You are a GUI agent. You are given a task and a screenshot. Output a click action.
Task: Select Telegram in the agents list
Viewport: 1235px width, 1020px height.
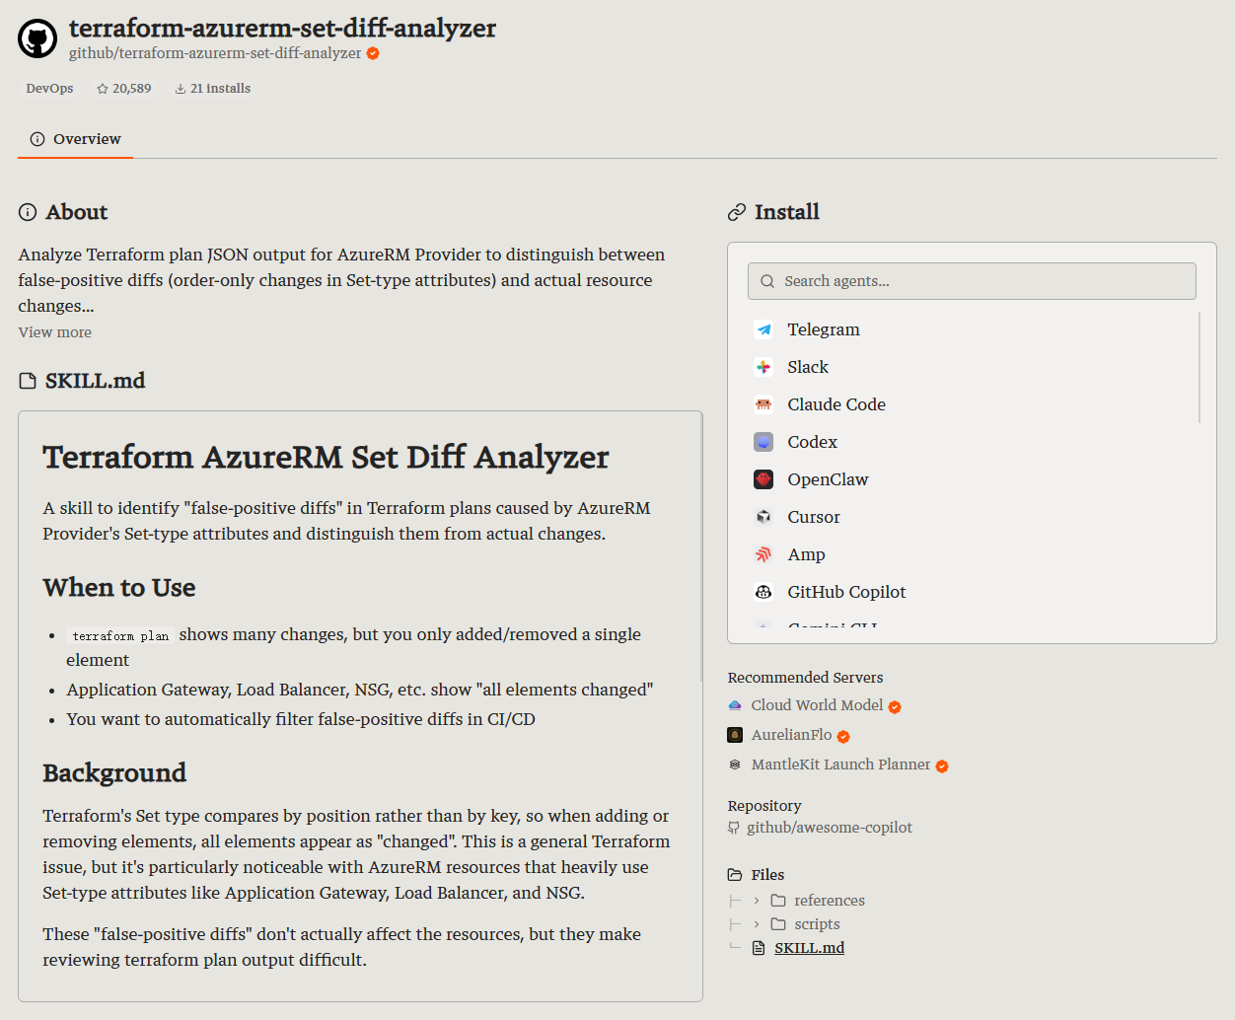972,329
